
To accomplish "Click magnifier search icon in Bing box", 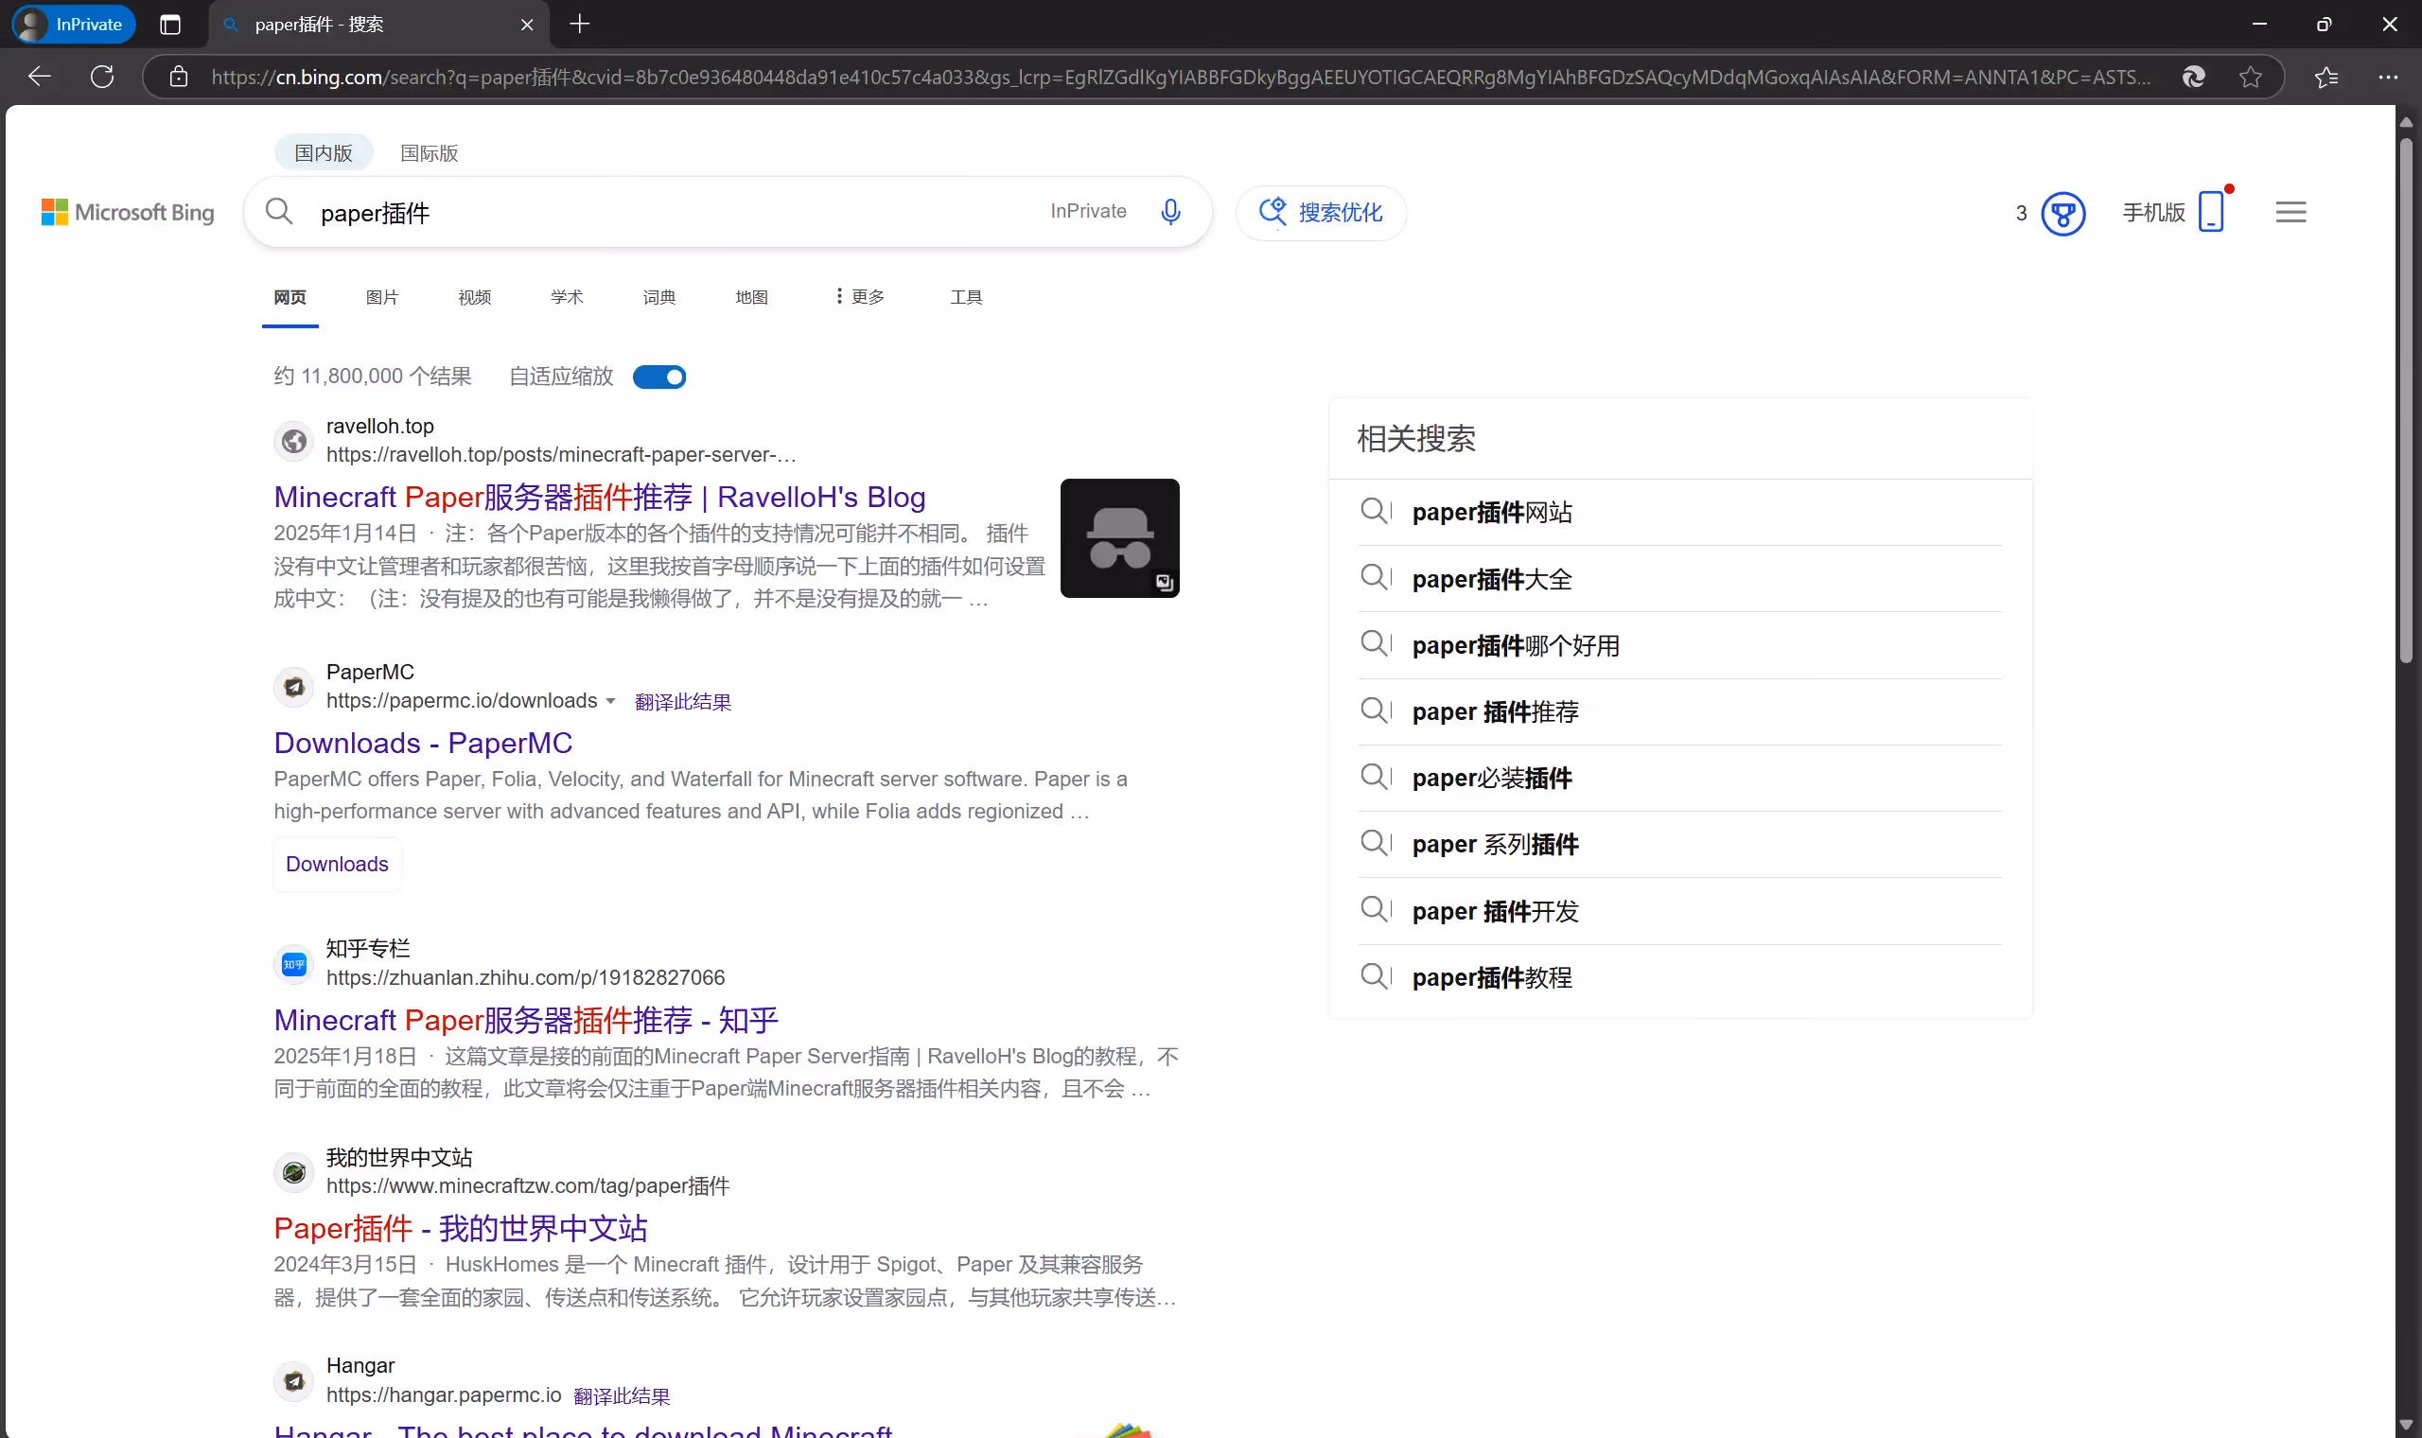I will click(279, 211).
